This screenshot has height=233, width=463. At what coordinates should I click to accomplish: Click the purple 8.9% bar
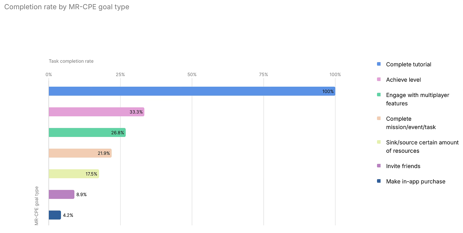[61, 194]
